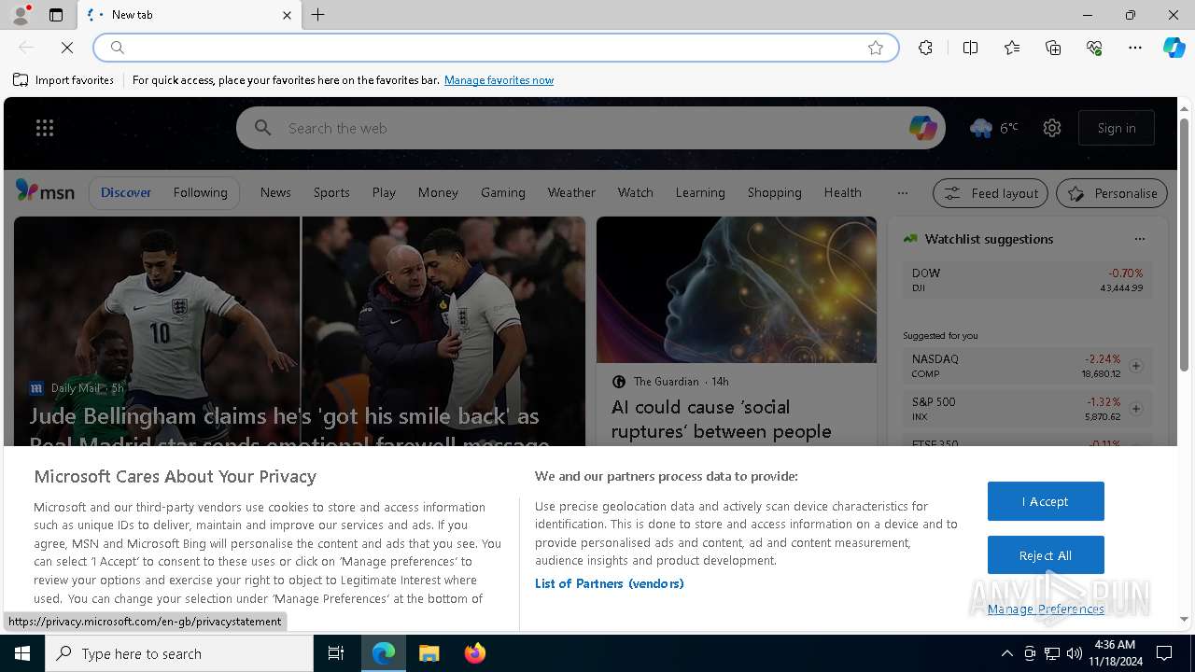1195x672 pixels.
Task: Open the DOW stock row
Action: (1027, 280)
